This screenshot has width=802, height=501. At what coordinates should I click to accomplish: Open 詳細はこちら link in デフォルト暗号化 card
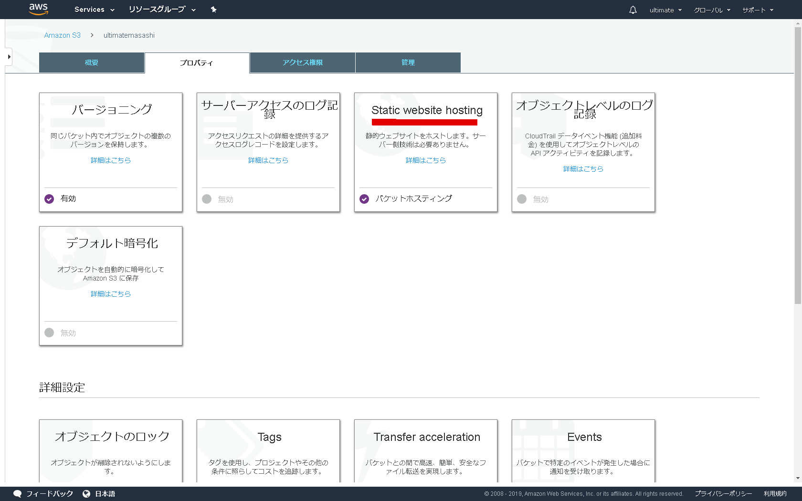tap(111, 294)
